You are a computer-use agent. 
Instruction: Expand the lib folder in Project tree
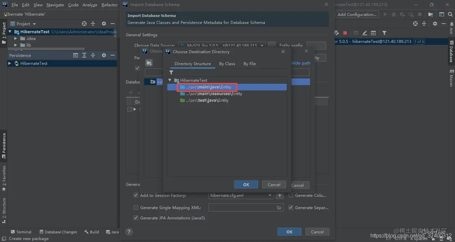coord(15,45)
